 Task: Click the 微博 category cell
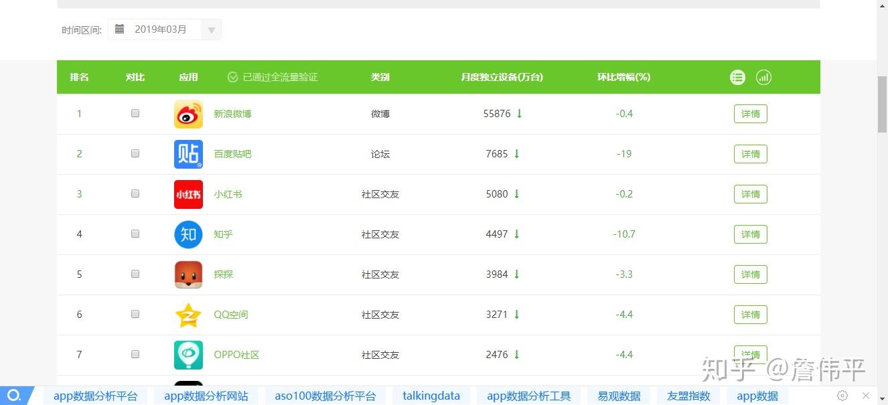pos(380,114)
